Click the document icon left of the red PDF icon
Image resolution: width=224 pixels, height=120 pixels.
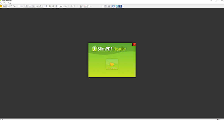coord(81,6)
